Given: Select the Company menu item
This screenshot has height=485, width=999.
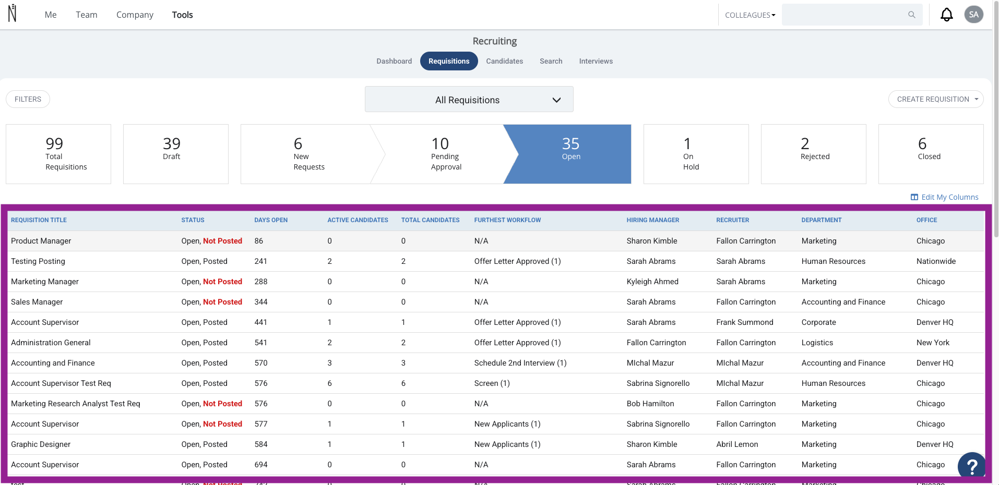Looking at the screenshot, I should pyautogui.click(x=135, y=15).
